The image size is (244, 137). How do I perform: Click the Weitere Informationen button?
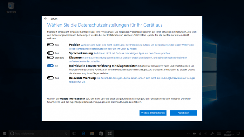[153, 113]
